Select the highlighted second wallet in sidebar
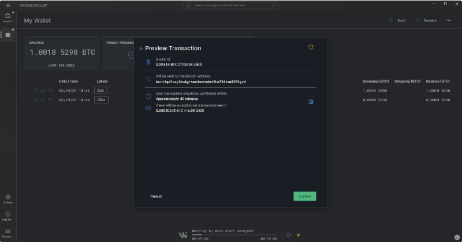 pyautogui.click(x=8, y=35)
